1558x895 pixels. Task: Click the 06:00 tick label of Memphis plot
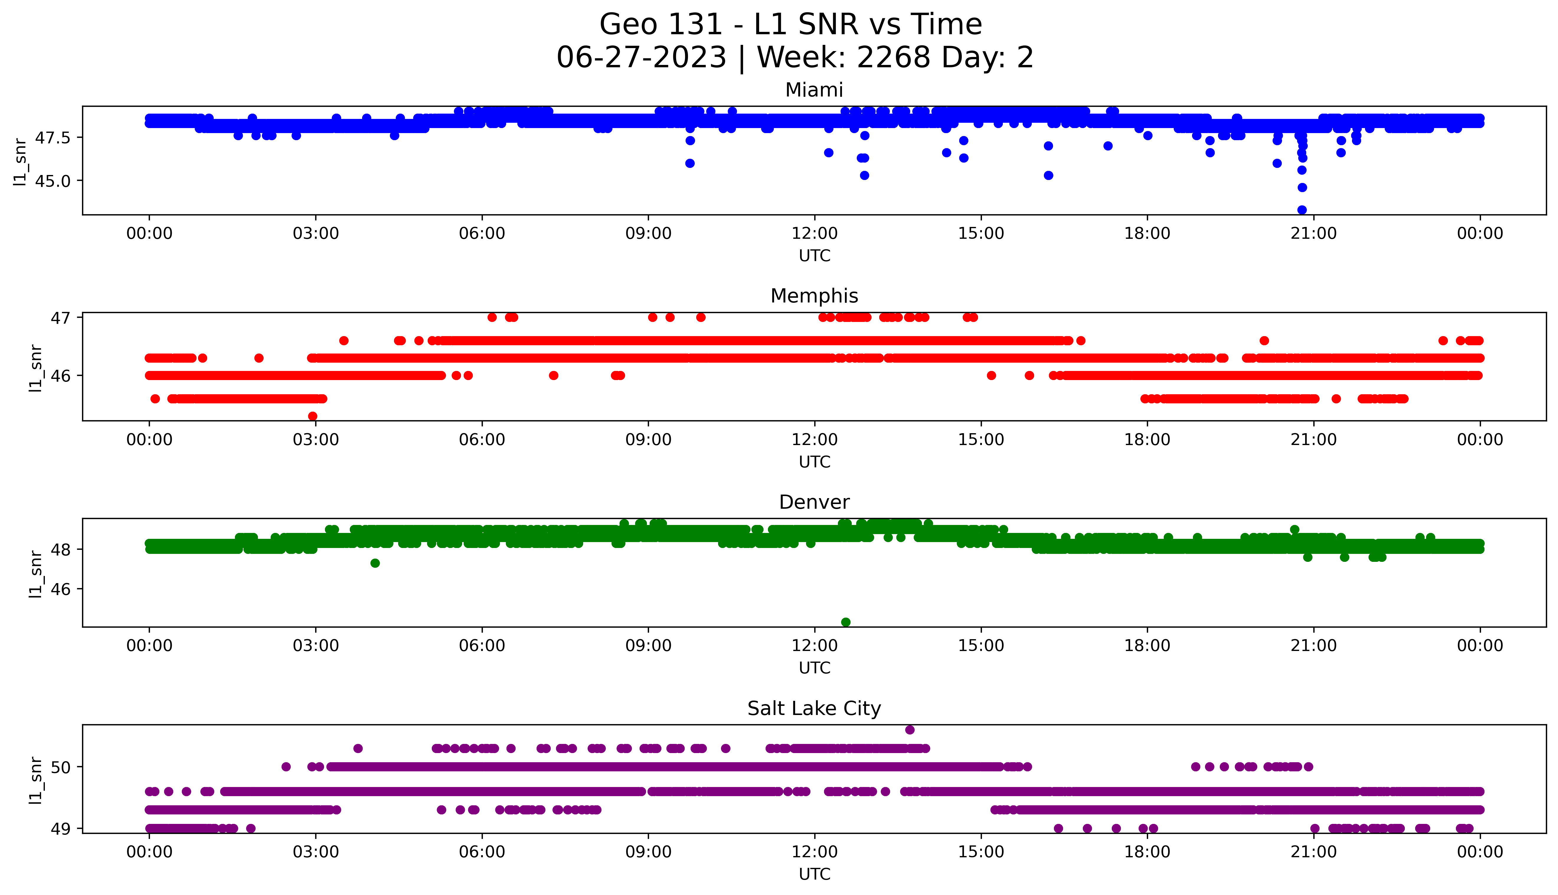[x=483, y=439]
